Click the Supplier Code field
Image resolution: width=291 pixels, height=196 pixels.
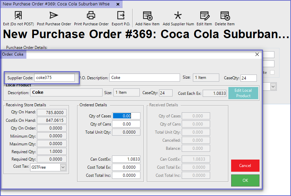pos(54,78)
